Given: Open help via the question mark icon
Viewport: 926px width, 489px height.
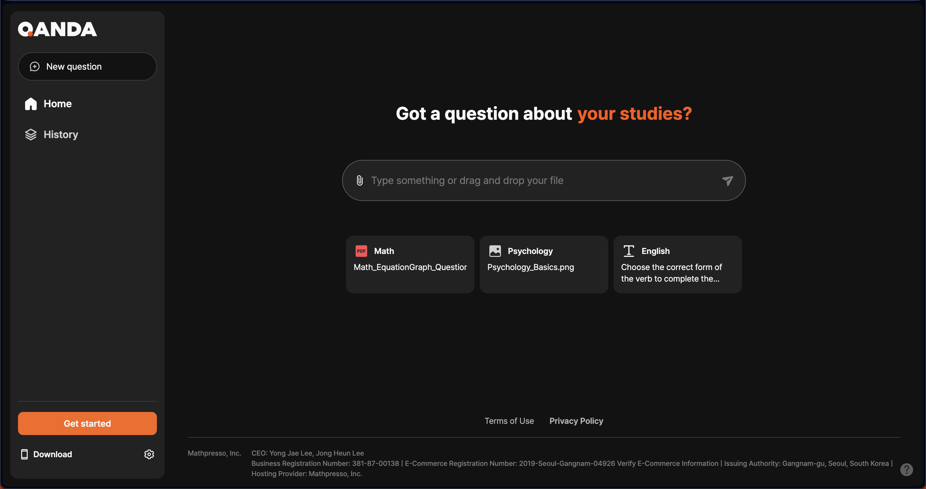Looking at the screenshot, I should tap(907, 470).
